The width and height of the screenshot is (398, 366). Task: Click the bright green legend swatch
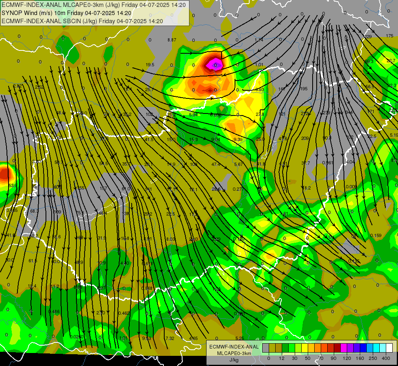pos(291,348)
